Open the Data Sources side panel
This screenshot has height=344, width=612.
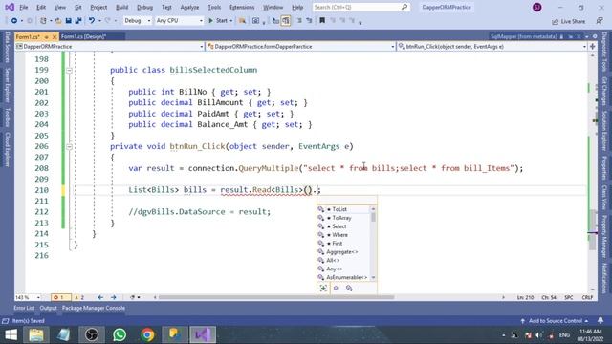pos(7,47)
